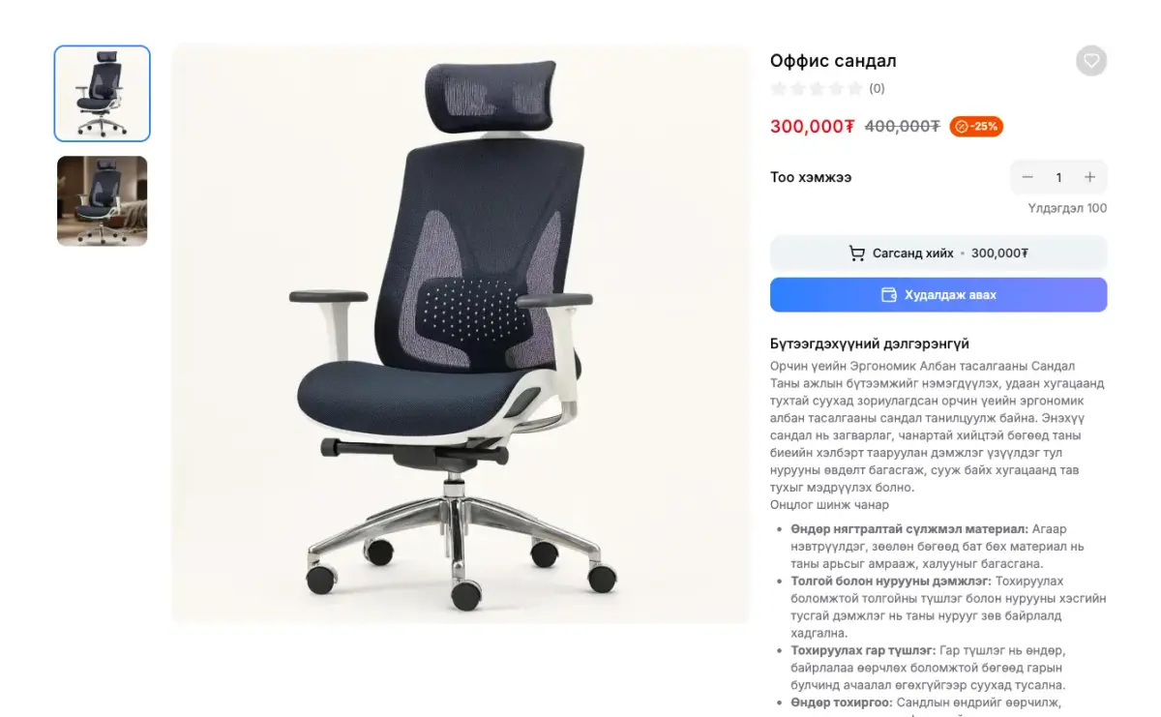Screen dimensions: 1161x717
Task: Add product to wishlist with heart icon
Action: coord(1091,61)
